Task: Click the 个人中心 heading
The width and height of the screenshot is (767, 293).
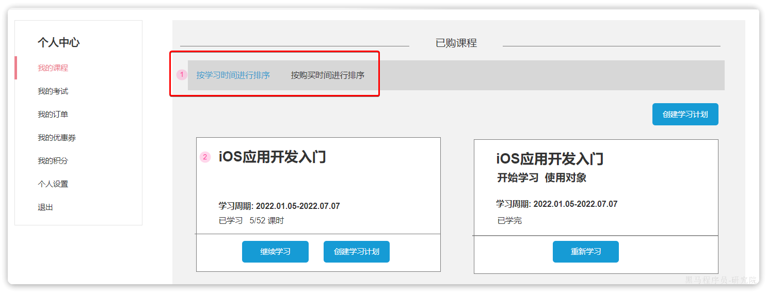Action: (58, 43)
